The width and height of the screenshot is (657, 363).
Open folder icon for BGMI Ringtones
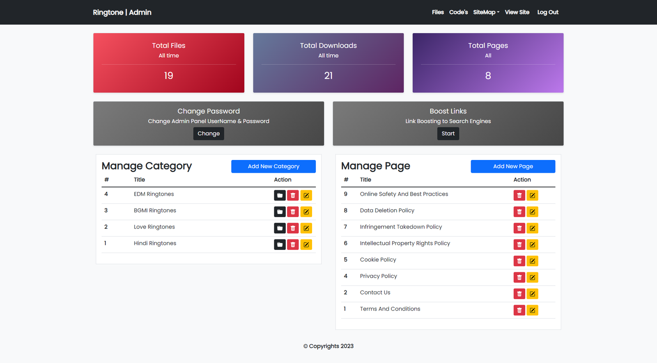tap(280, 212)
